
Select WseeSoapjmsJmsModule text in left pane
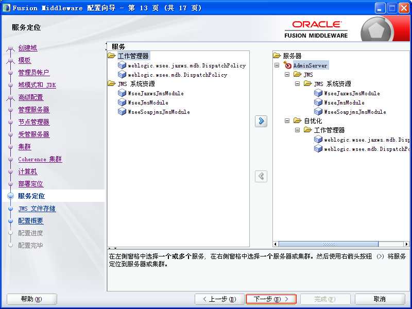pos(159,112)
